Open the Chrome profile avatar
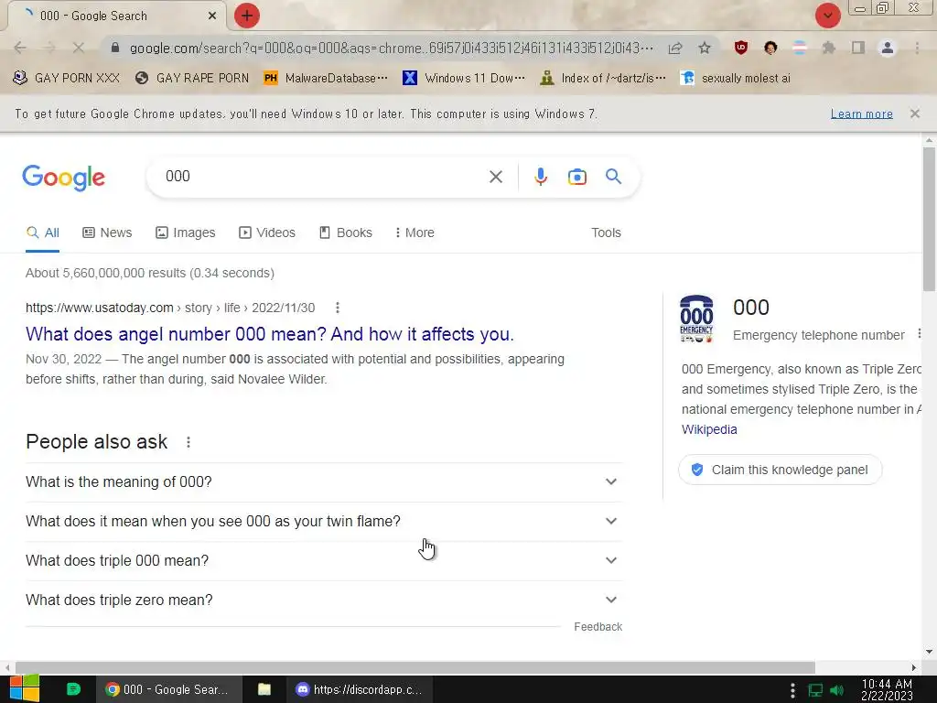The height and width of the screenshot is (703, 937). point(888,48)
